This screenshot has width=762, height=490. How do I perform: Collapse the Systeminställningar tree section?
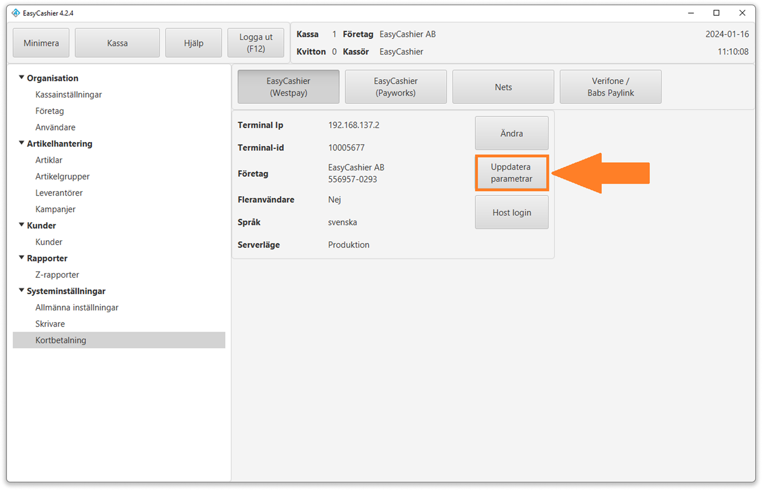[x=21, y=290]
